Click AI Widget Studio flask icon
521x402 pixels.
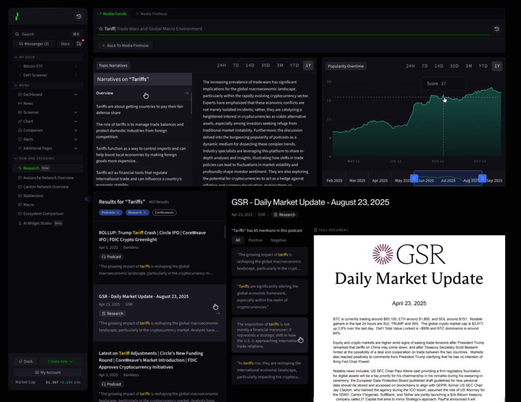coord(20,223)
